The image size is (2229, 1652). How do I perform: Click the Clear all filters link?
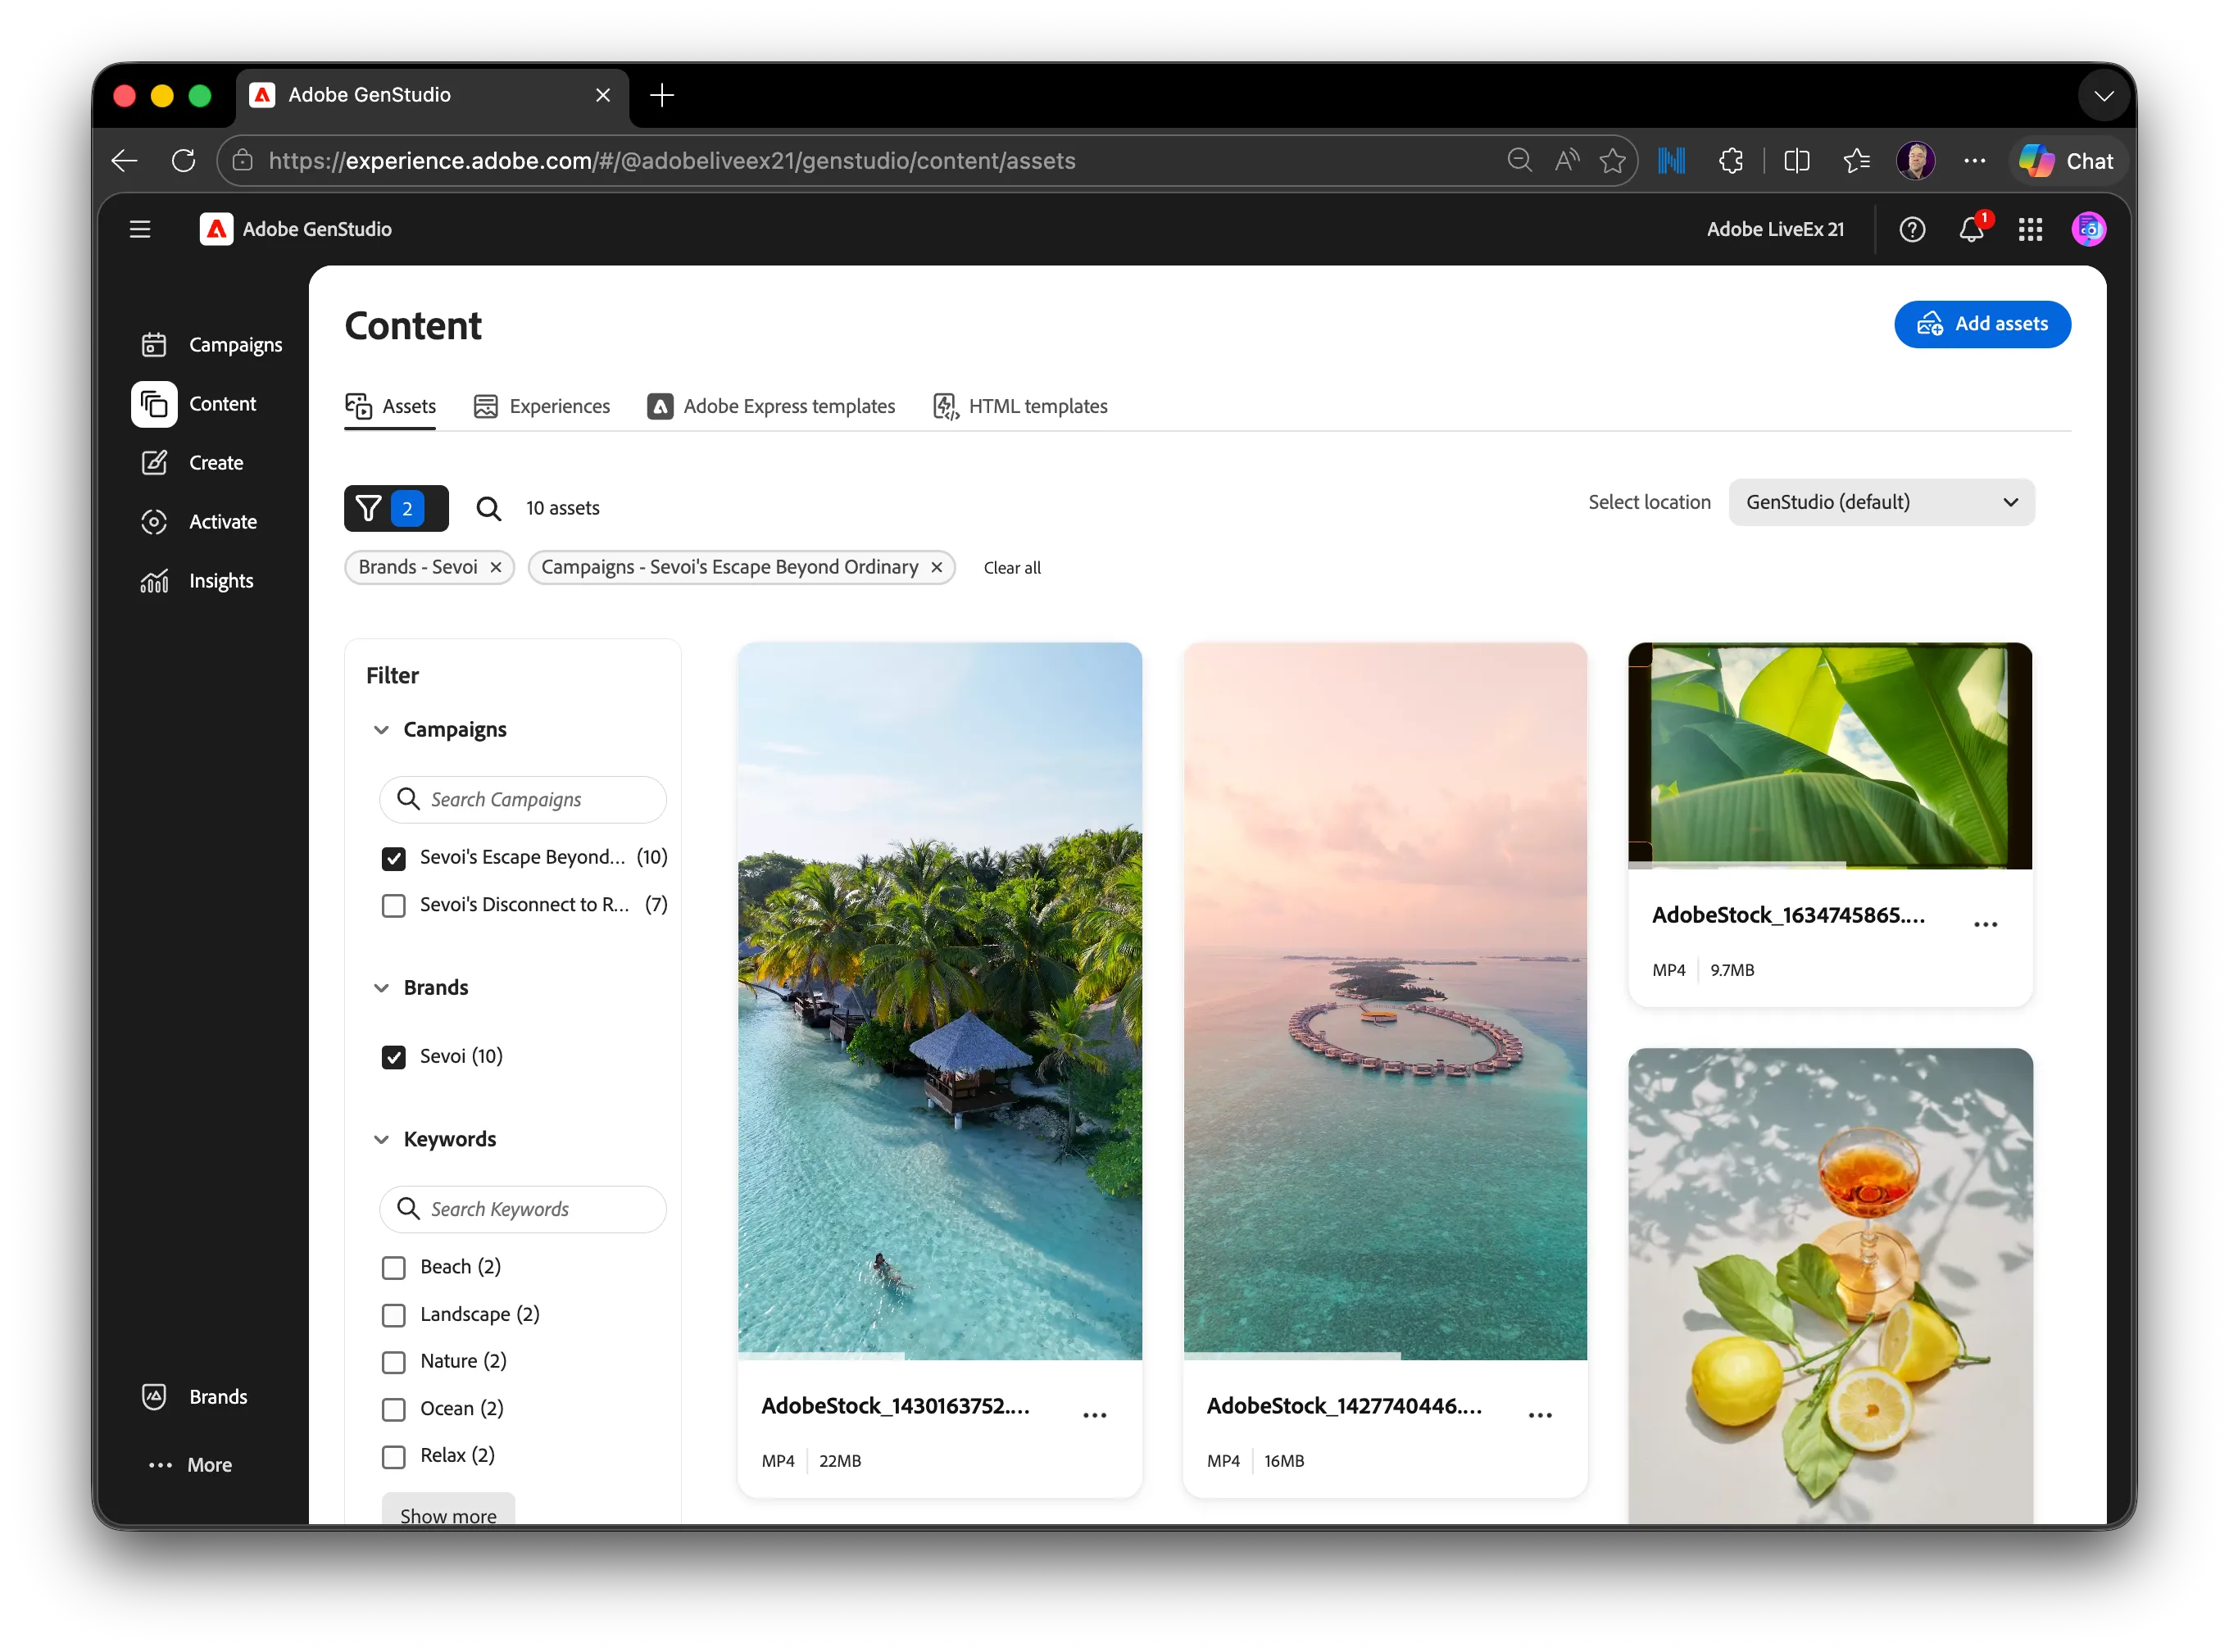point(1011,567)
